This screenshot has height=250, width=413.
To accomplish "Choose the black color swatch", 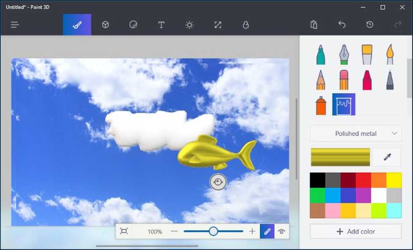I will tap(317, 180).
